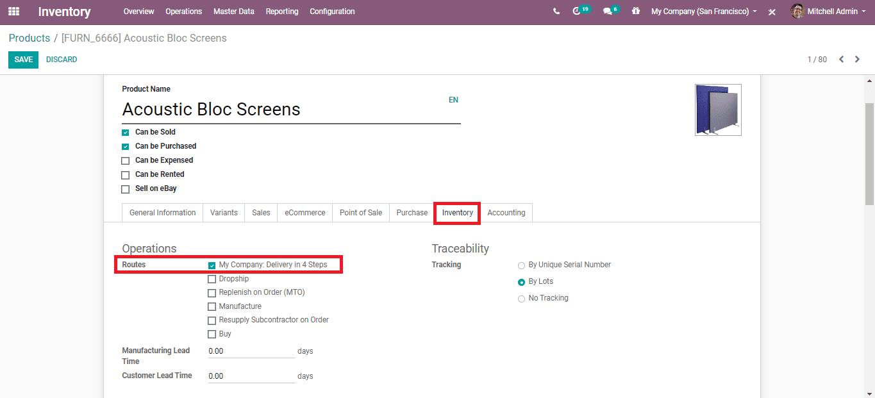The image size is (875, 398).
Task: Switch to Variants tab
Action: (224, 213)
